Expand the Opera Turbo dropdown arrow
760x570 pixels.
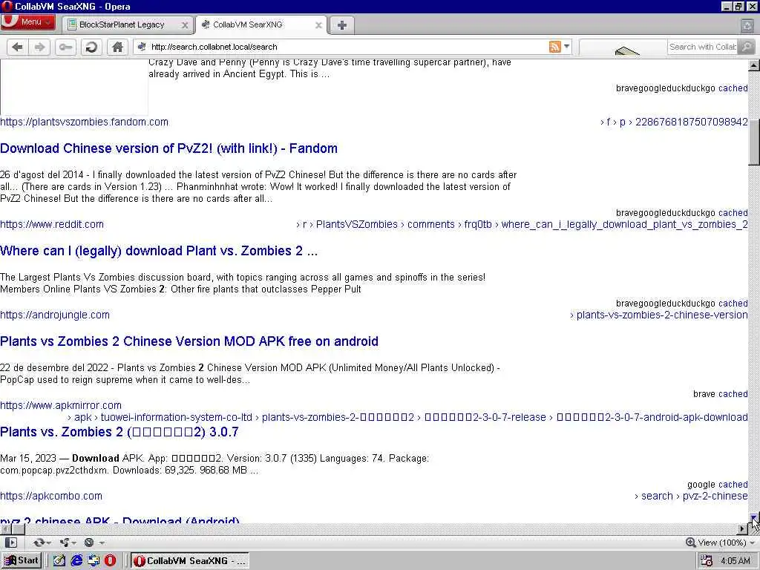[102, 543]
